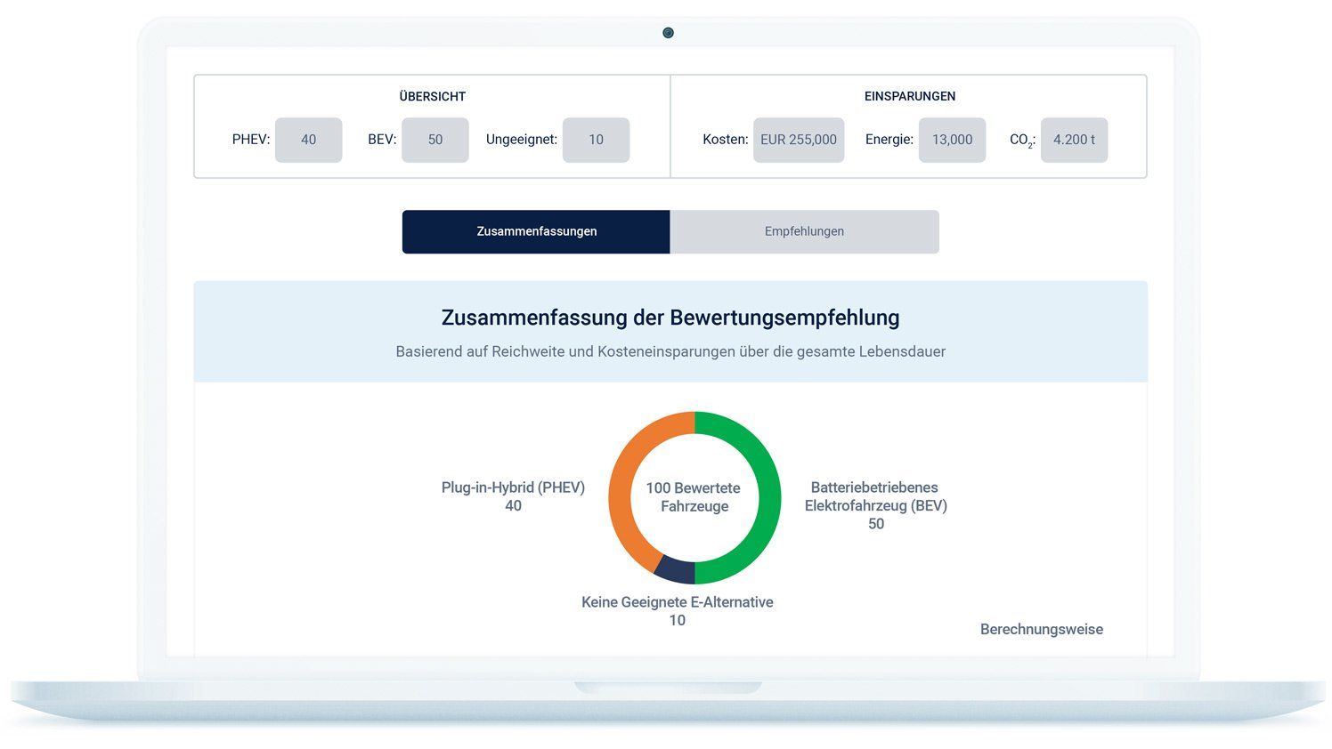Switch to the Zusammenfassungen tab
1332x749 pixels.
point(536,231)
